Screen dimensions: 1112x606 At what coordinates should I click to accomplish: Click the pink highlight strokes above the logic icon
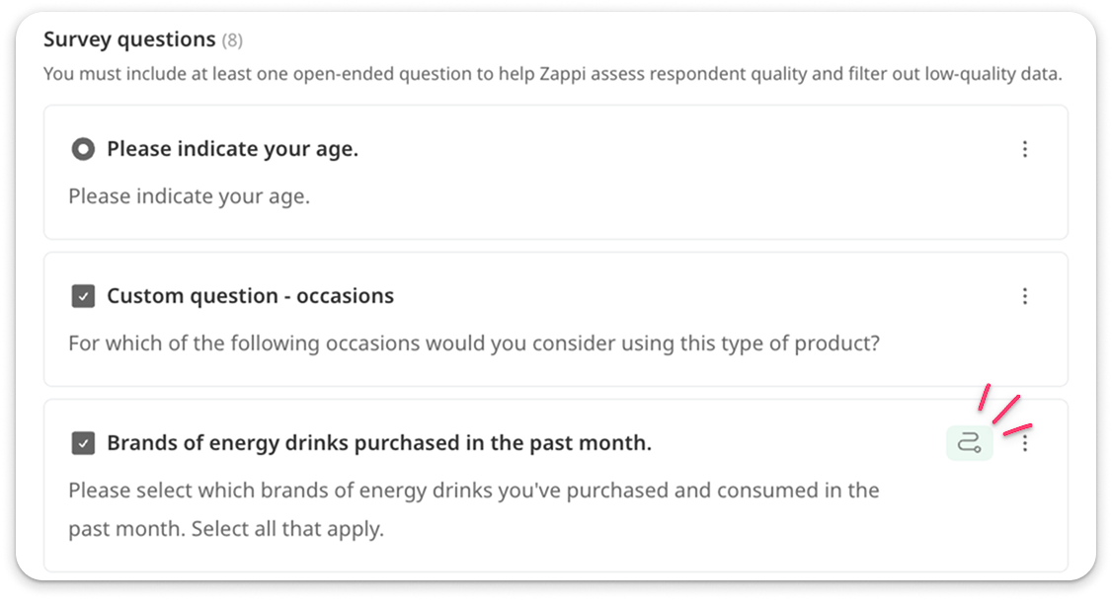pos(1005,411)
